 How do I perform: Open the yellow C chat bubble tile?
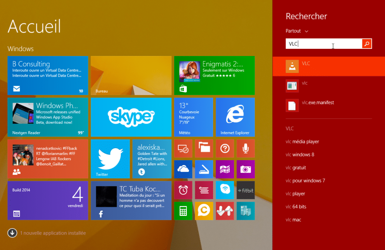(x=204, y=211)
